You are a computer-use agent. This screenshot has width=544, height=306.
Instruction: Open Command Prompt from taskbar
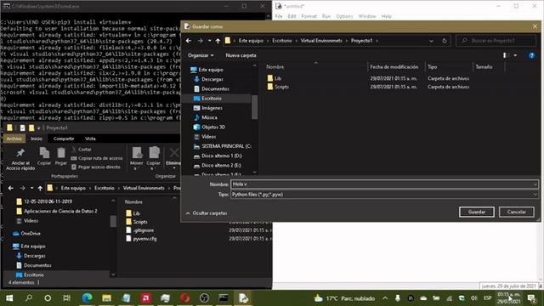[x=224, y=298]
